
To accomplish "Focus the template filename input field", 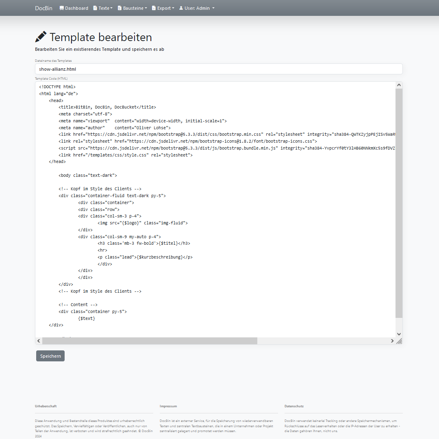I will (219, 69).
